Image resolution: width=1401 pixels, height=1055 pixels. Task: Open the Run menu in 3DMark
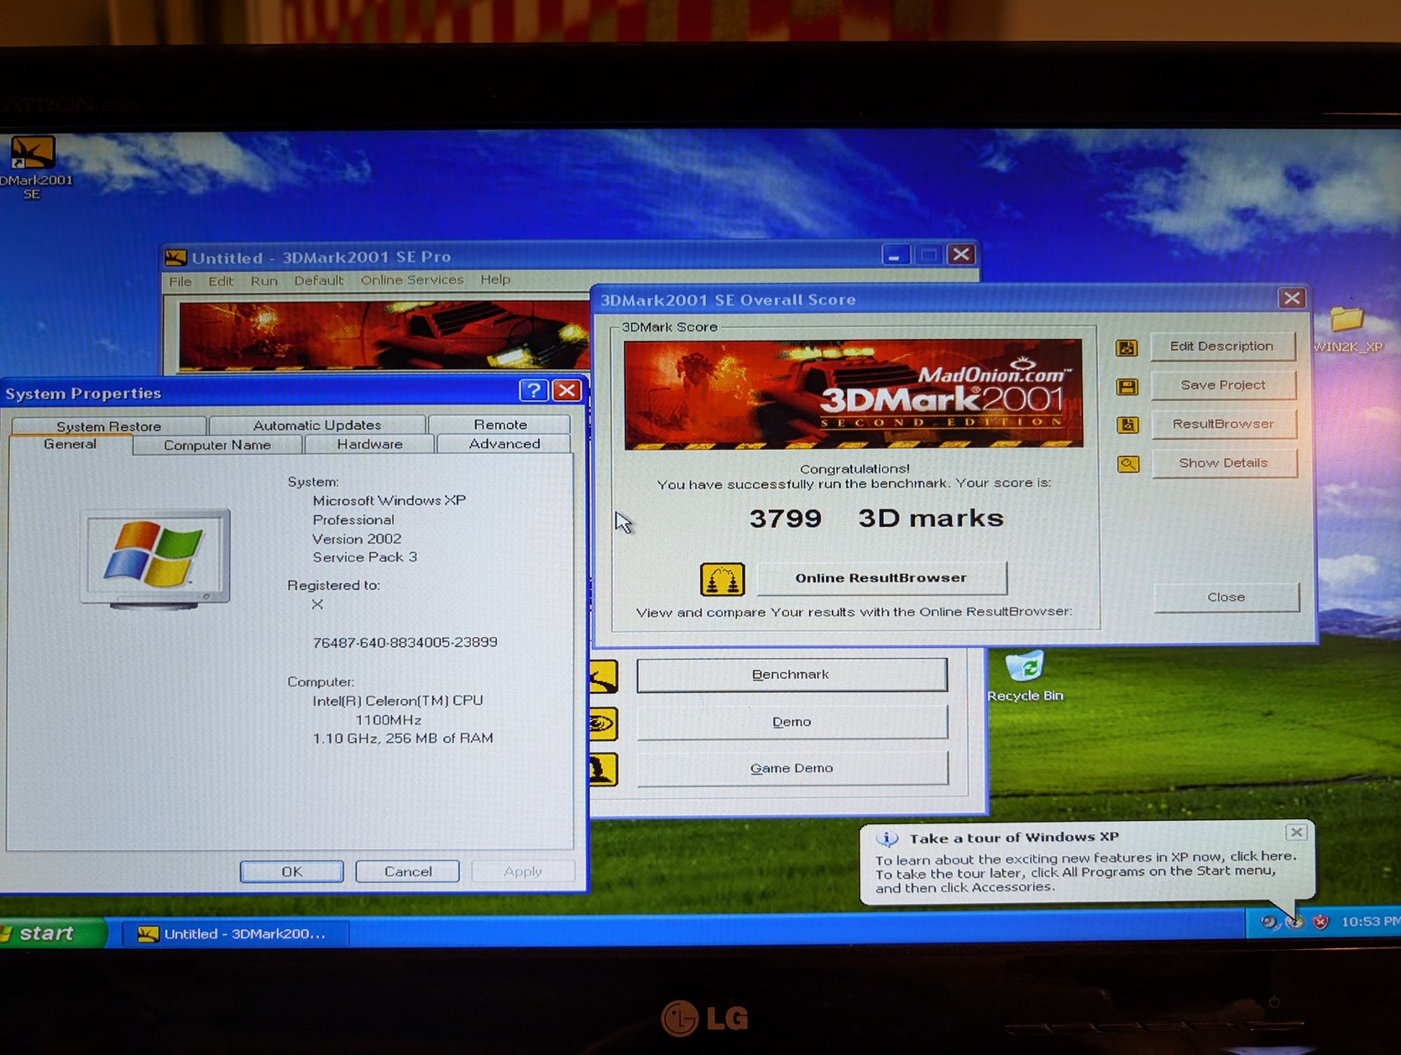pyautogui.click(x=264, y=281)
